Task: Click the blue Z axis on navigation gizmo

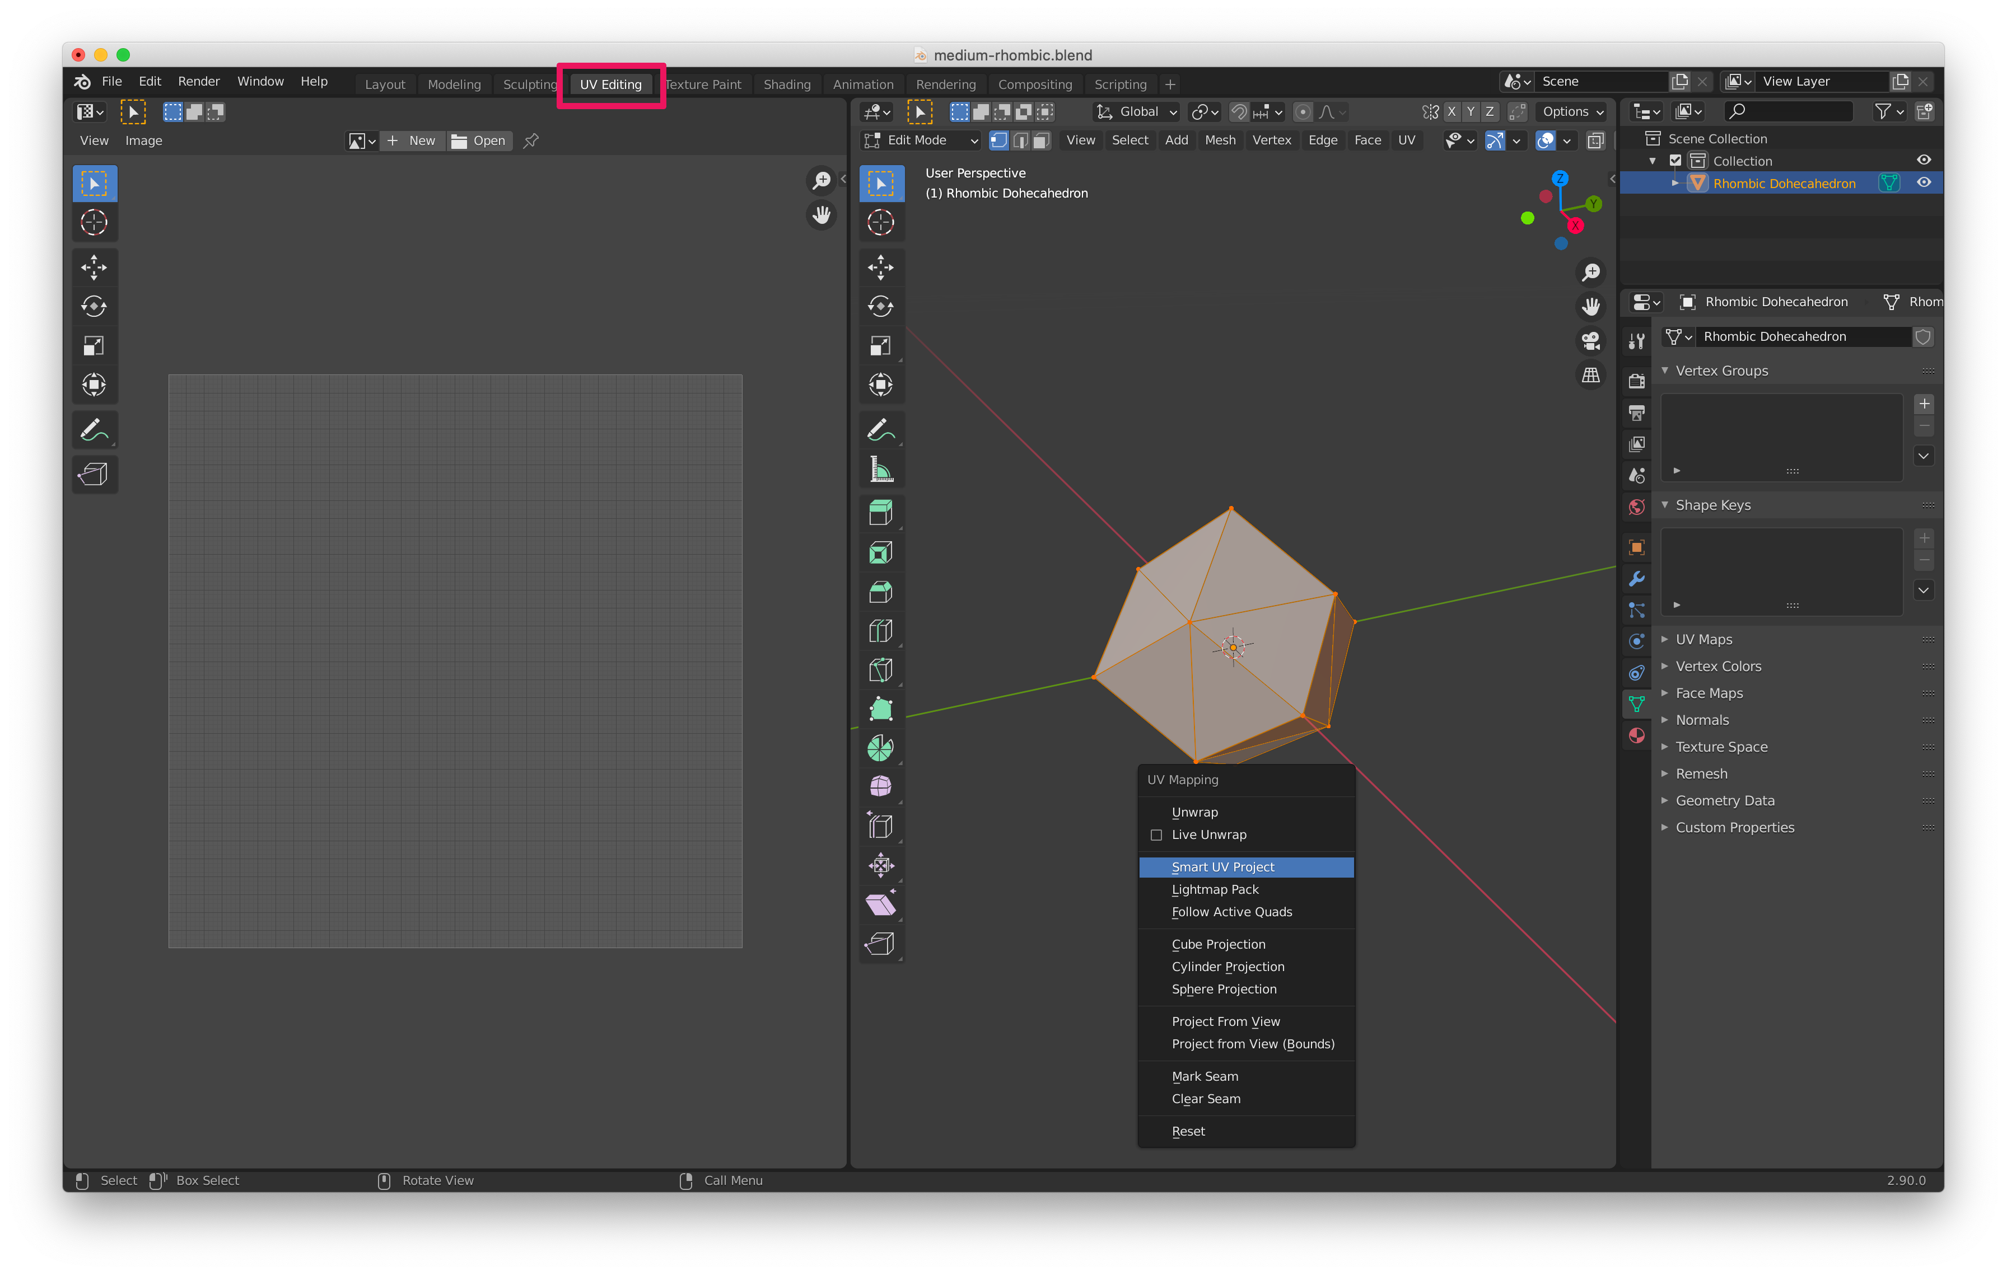Action: point(1560,178)
